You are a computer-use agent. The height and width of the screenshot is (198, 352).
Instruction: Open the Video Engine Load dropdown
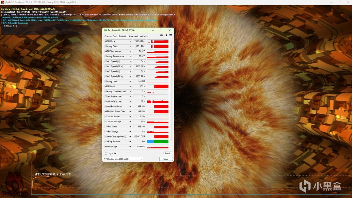click(x=130, y=96)
